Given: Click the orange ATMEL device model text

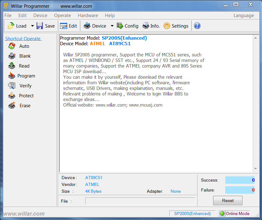Looking at the screenshot, I should [x=98, y=44].
